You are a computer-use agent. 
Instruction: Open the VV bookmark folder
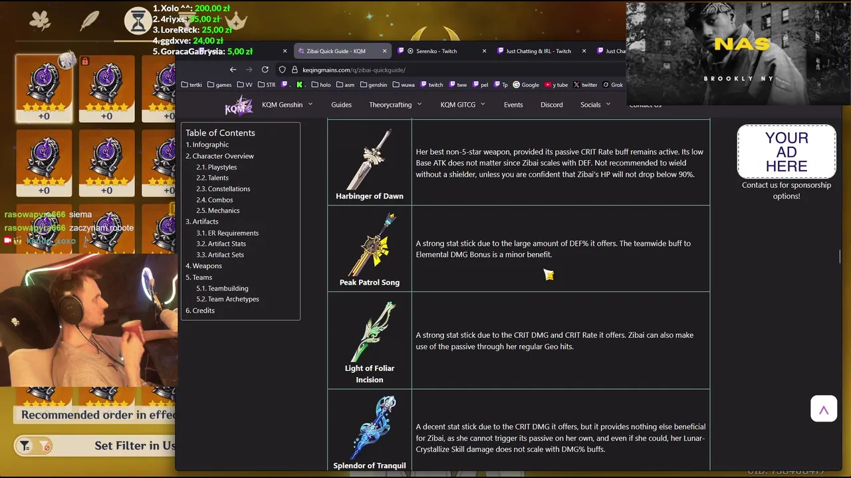tap(245, 85)
